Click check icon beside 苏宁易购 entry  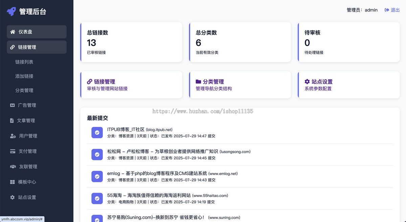click(97, 219)
